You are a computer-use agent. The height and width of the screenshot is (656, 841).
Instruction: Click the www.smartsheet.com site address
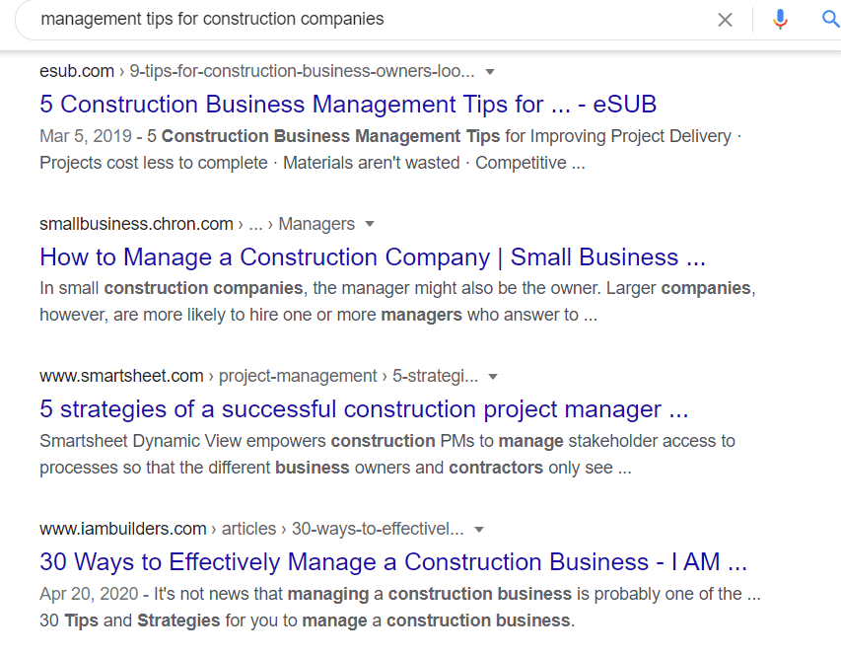pos(121,376)
